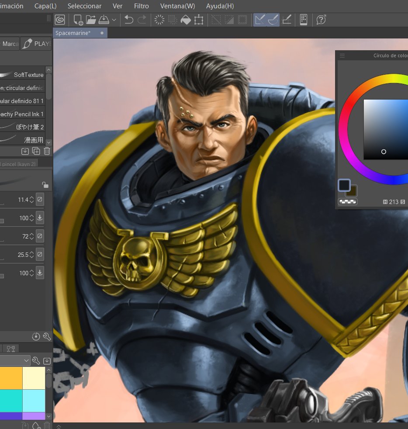
Task: Open Sub Tool Detail with the wrench icon
Action: click(x=47, y=336)
